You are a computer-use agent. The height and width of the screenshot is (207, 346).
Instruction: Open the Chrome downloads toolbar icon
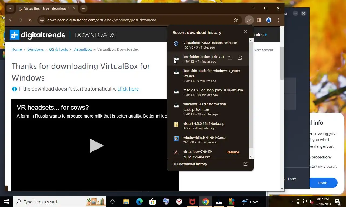pos(249,20)
